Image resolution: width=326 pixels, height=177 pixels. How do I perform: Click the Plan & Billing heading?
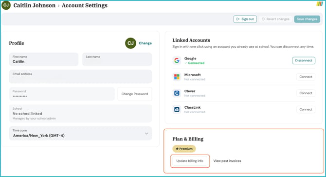(x=188, y=139)
